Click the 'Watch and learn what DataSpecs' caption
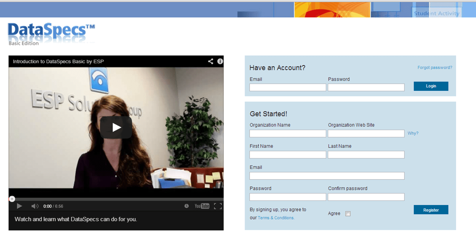 coord(75,219)
